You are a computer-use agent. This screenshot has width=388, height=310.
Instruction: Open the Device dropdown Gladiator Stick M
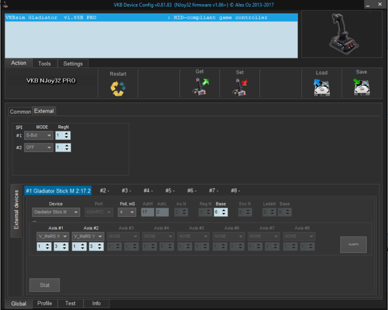pyautogui.click(x=56, y=212)
